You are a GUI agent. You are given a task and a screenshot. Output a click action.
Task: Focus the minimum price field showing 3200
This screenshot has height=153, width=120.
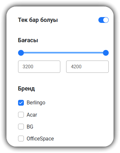[39, 67]
